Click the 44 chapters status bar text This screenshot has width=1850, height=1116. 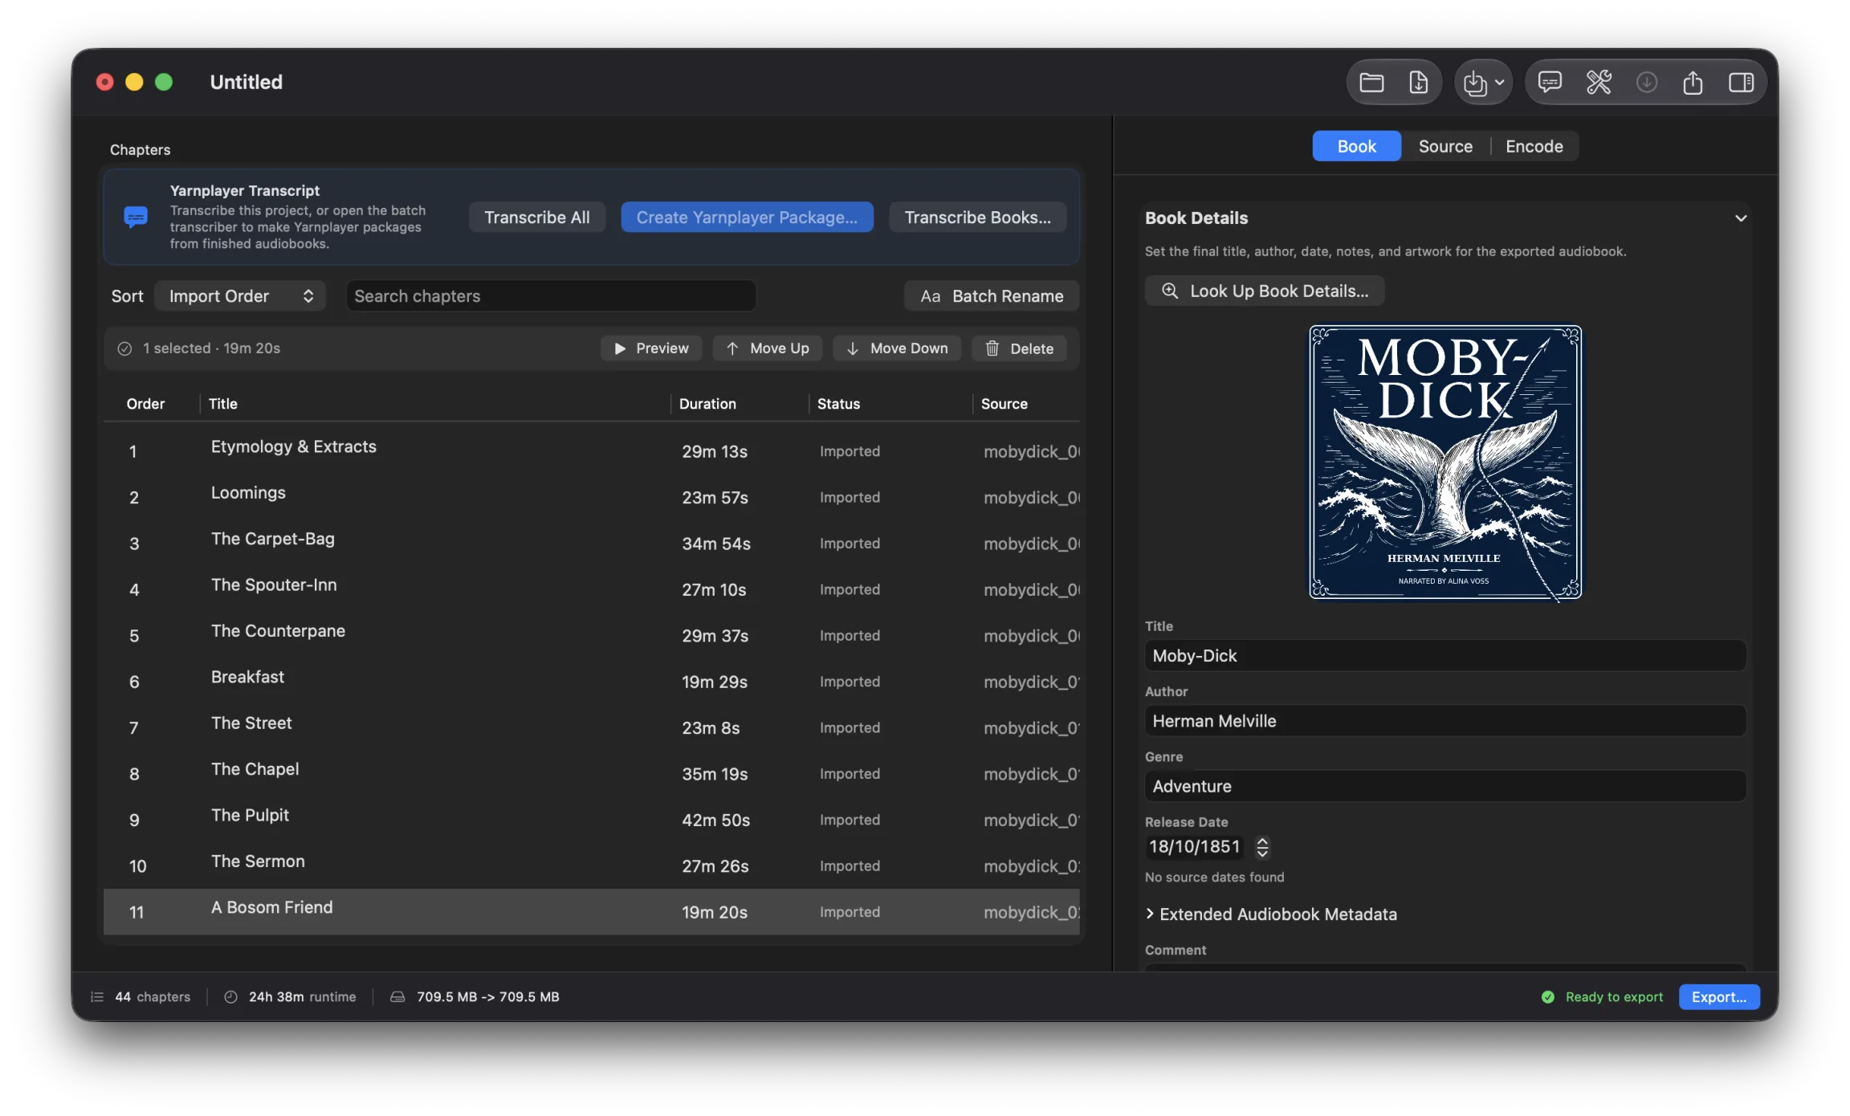click(x=153, y=996)
